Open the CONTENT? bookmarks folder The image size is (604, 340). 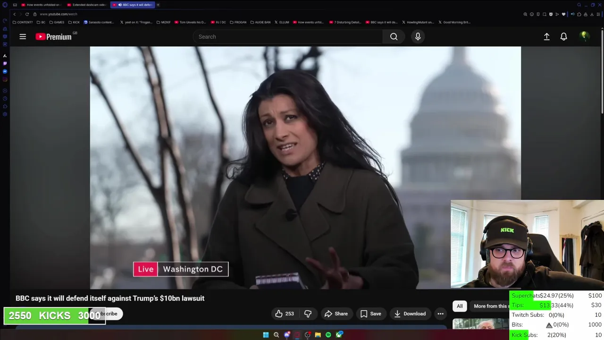23,22
